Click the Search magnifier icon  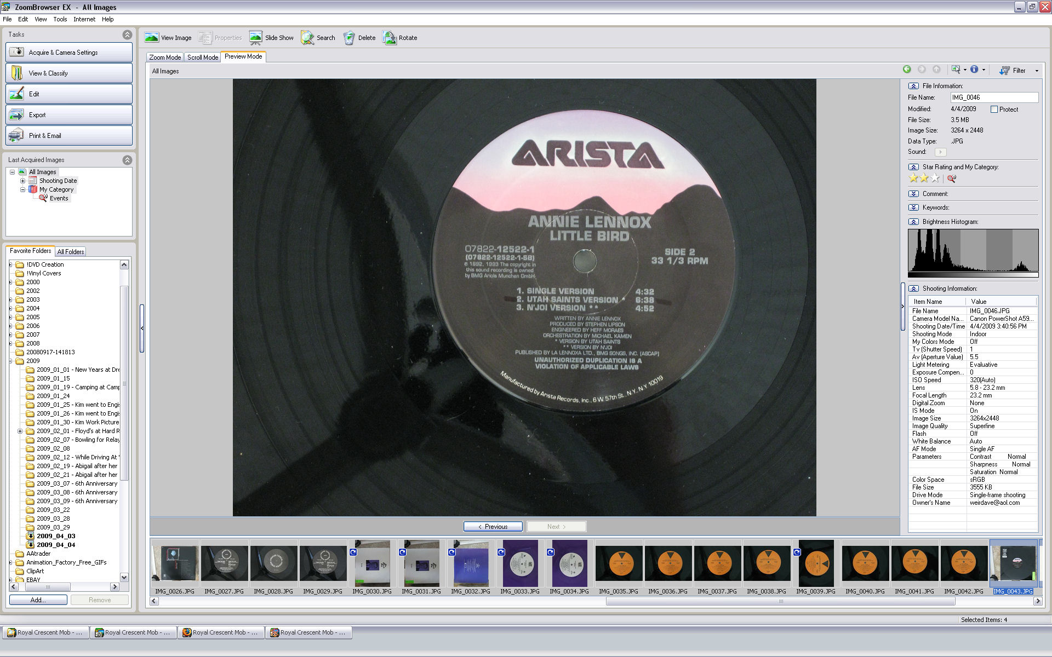click(307, 38)
